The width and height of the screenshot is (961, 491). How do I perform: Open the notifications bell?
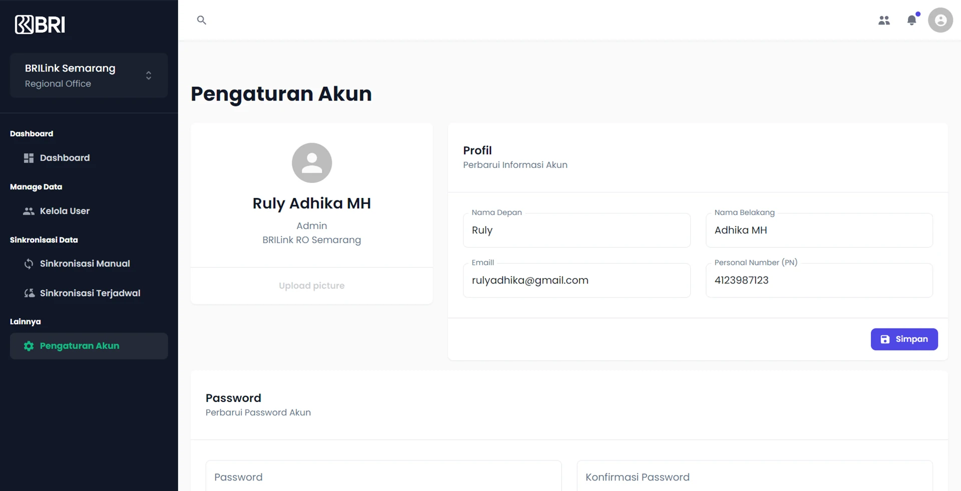coord(912,20)
